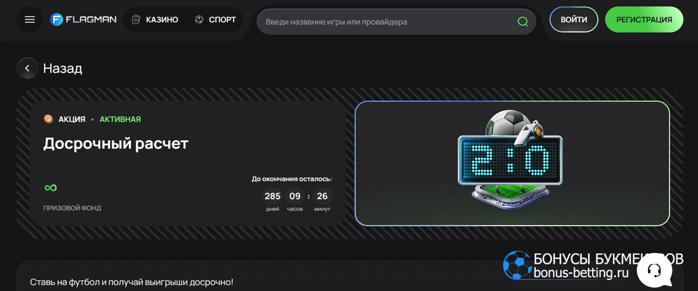Click the Досрочный расчет heading
This screenshot has height=291, width=698.
(x=116, y=143)
